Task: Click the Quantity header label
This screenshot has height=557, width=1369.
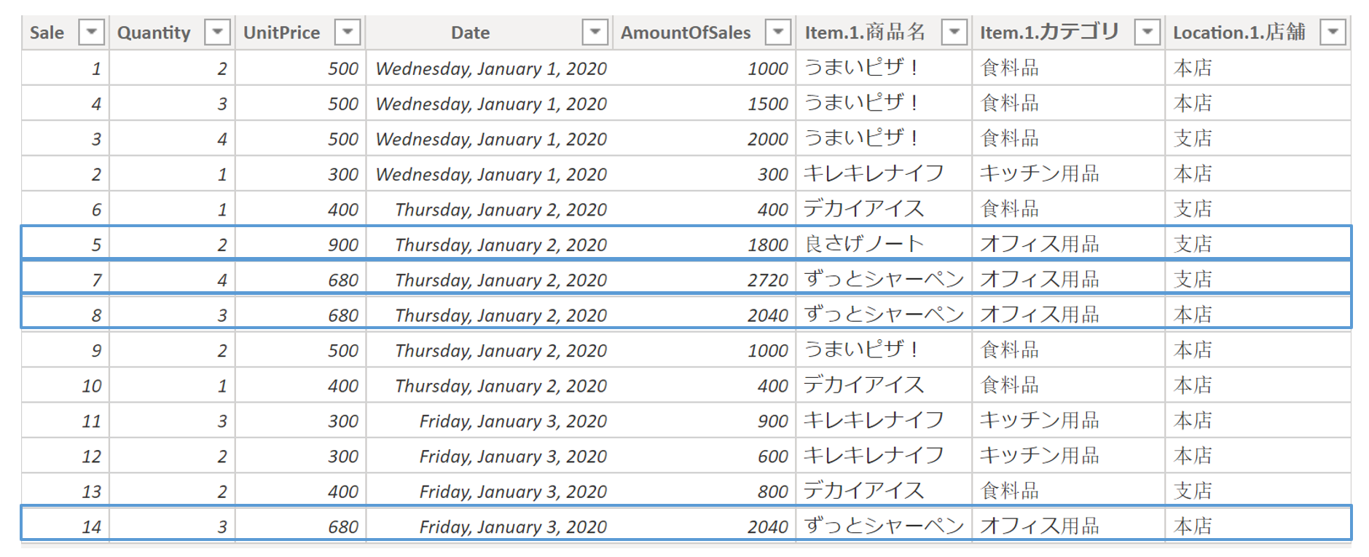Action: [x=154, y=33]
